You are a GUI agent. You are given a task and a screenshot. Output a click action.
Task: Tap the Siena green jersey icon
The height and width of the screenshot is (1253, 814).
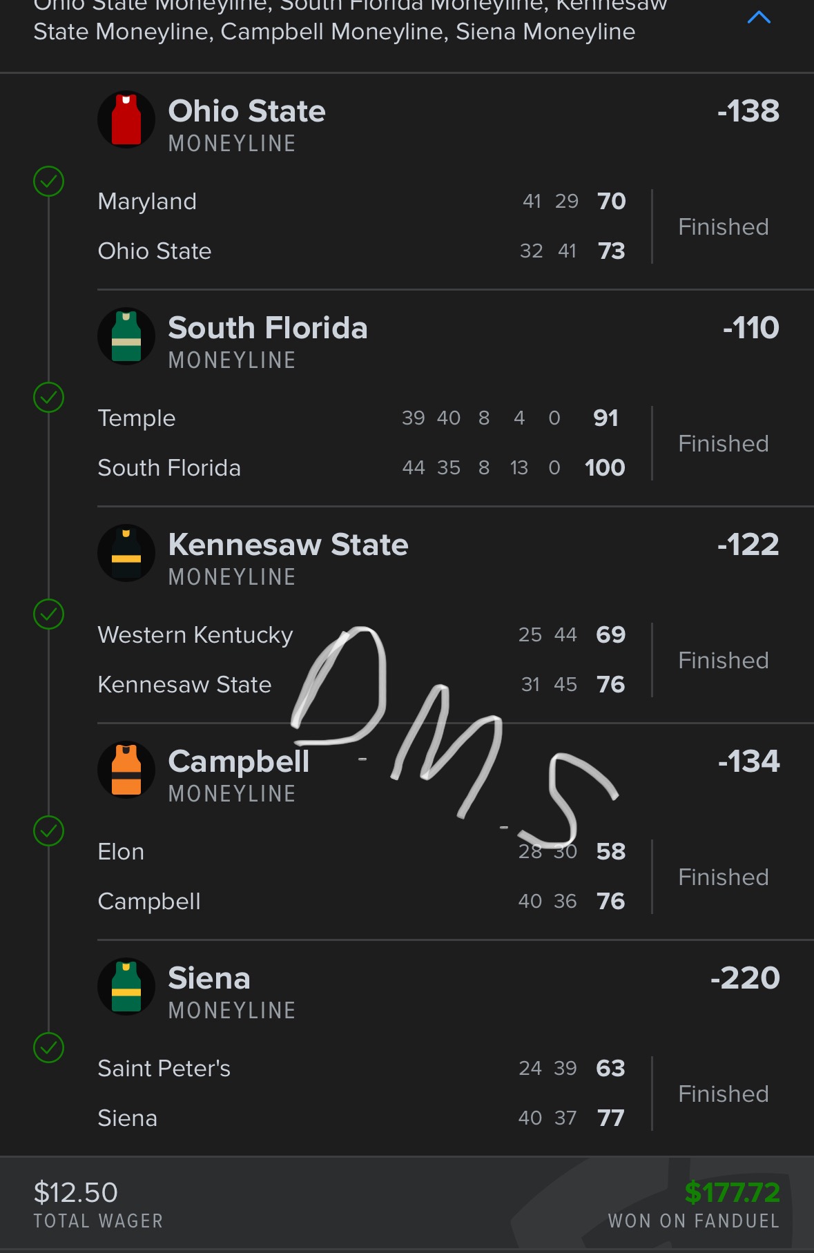126,987
